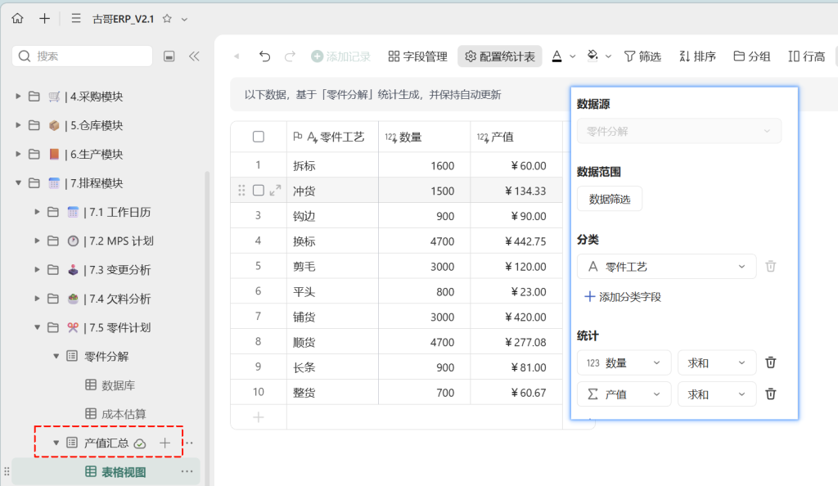Open the 求和 dropdown for 产值
The width and height of the screenshot is (838, 486).
(x=717, y=394)
